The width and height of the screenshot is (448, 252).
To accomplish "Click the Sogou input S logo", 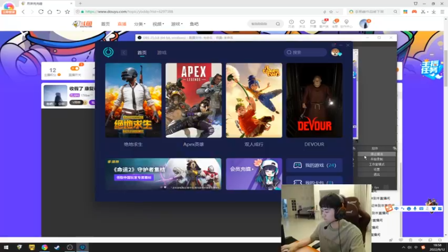I will (389, 208).
